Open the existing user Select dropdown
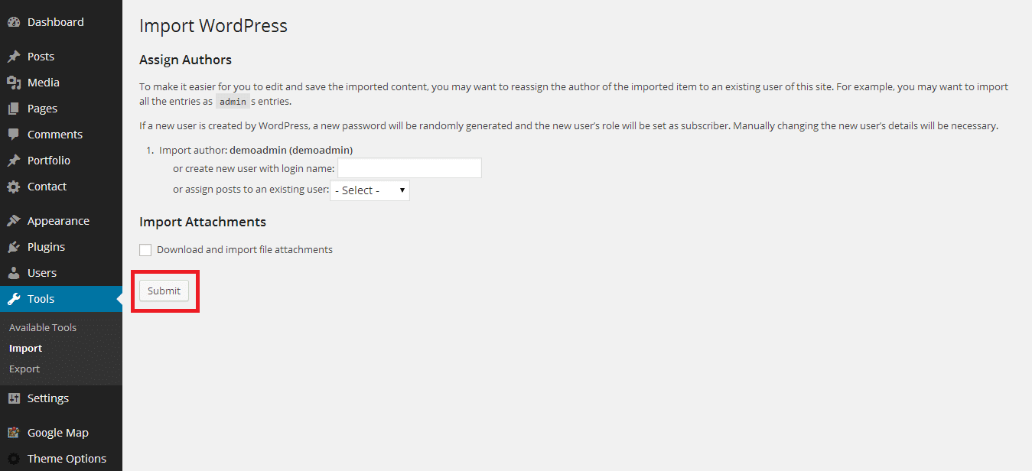Viewport: 1032px width, 471px height. 370,190
